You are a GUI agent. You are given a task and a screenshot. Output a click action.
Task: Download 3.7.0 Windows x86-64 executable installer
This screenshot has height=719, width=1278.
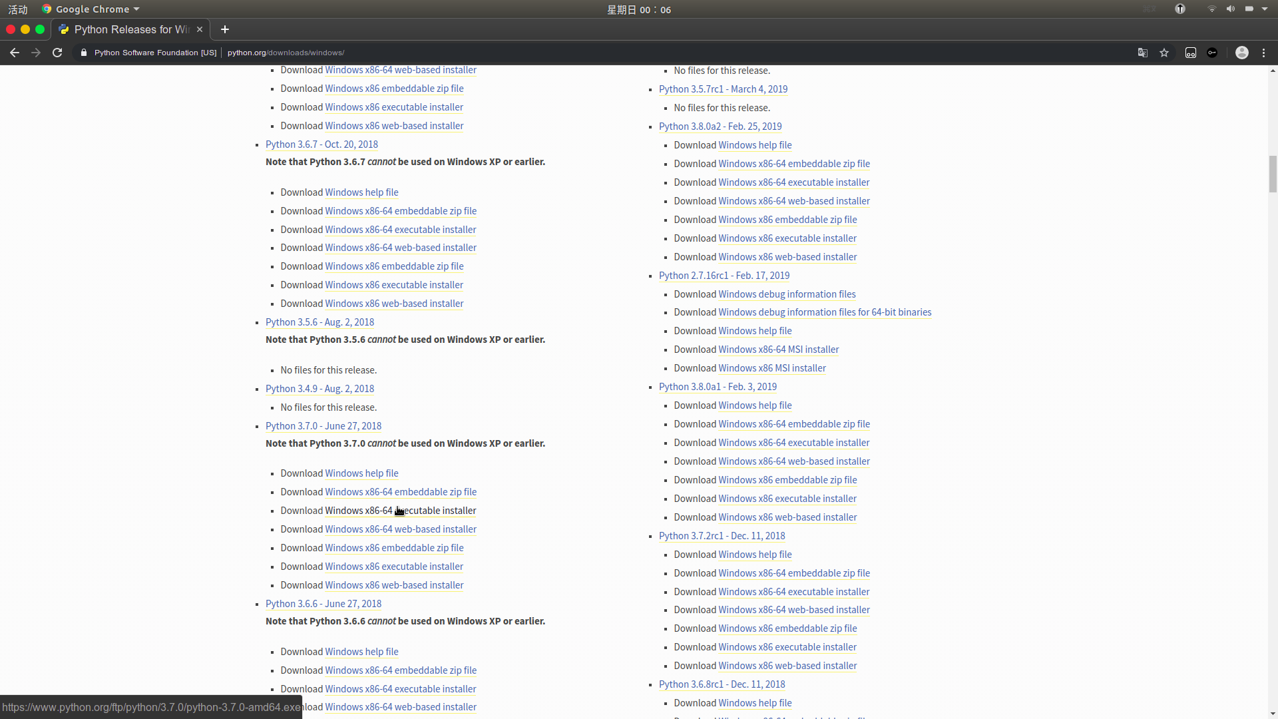401,511
